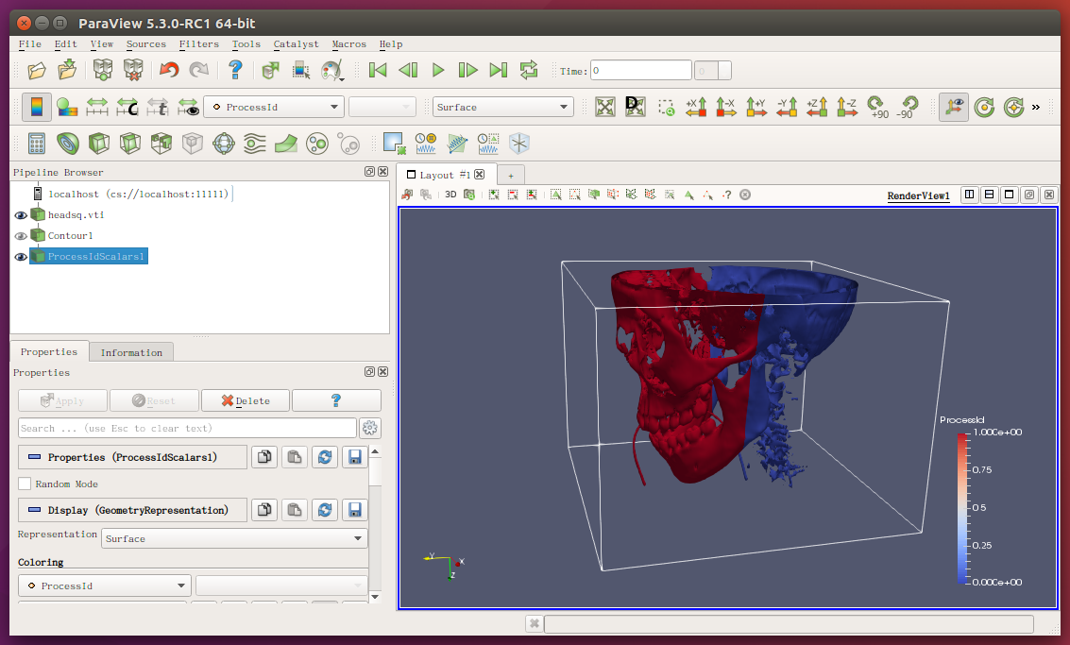Expand Representation dropdown in Properties panel
This screenshot has height=645, width=1070.
[x=235, y=538]
